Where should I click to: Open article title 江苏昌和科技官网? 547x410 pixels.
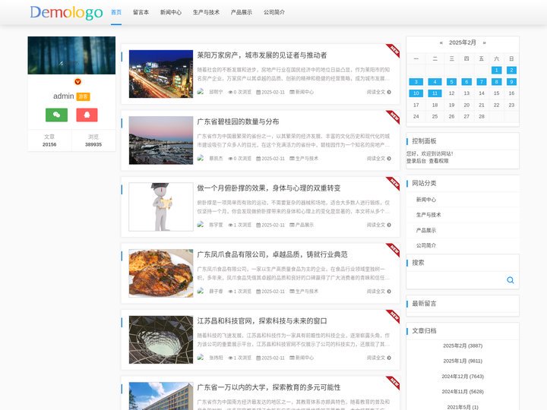click(x=262, y=320)
